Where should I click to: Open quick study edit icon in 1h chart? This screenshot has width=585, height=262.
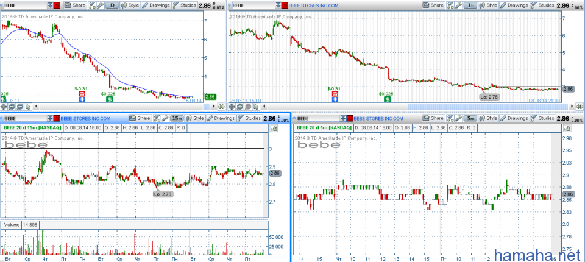[x=450, y=5]
